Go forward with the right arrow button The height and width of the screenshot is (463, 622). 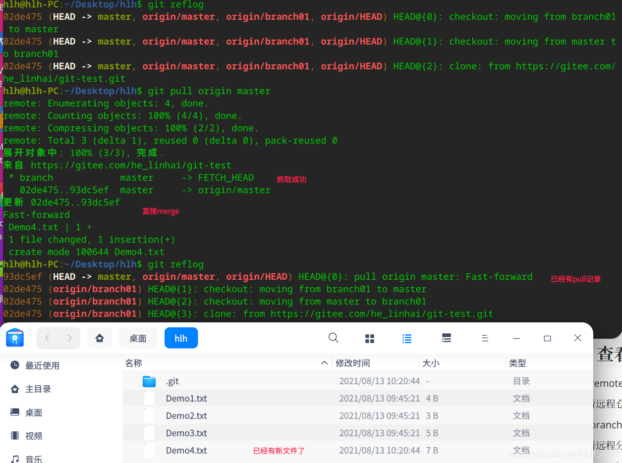(x=69, y=338)
